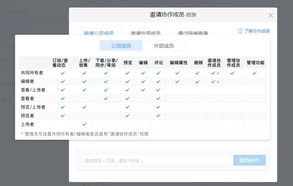Click 共同所有者 checkmark under 删除

[197, 73]
